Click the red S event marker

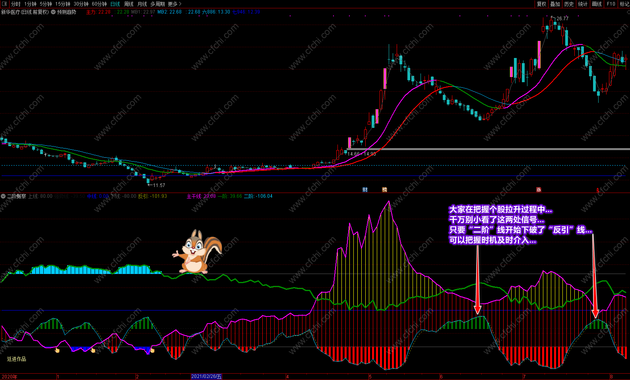tap(597, 190)
